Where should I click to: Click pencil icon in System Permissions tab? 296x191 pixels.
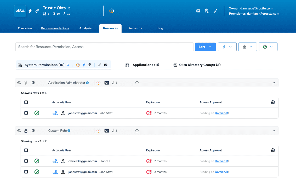(99, 65)
